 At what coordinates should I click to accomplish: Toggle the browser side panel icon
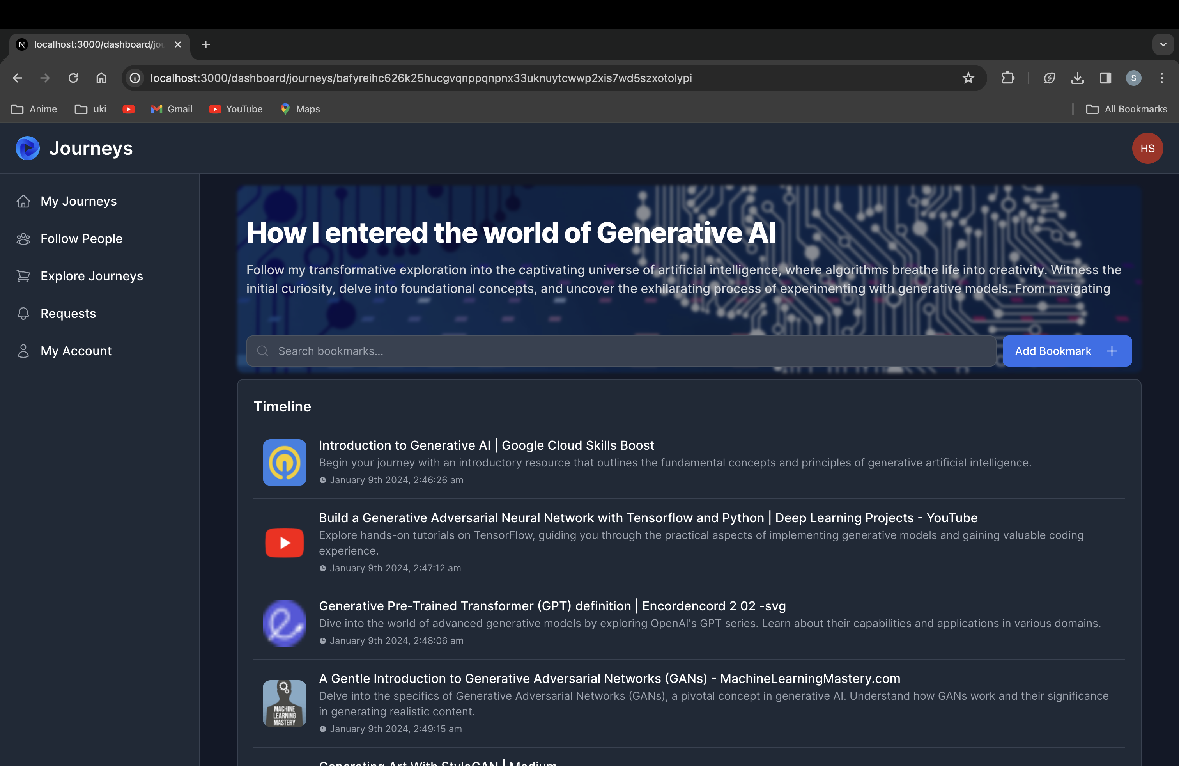pos(1105,78)
